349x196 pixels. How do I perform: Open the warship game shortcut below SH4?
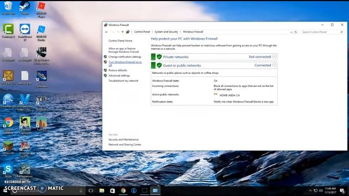(x=41, y=79)
